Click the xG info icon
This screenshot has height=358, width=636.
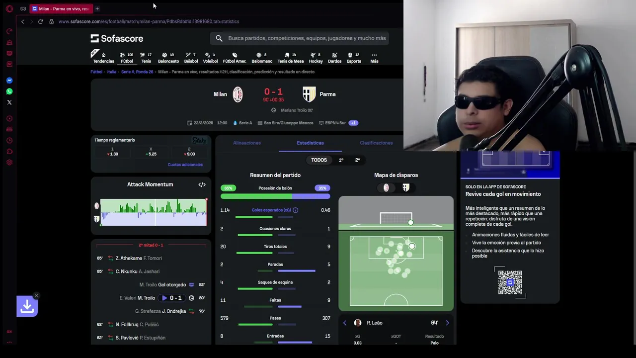click(x=295, y=210)
